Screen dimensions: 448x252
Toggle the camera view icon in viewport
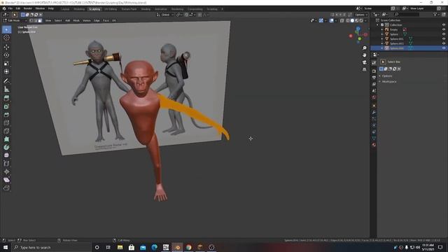point(364,62)
